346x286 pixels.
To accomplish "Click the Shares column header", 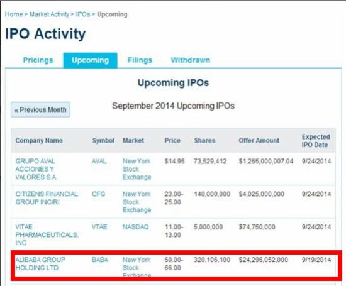I will point(204,141).
